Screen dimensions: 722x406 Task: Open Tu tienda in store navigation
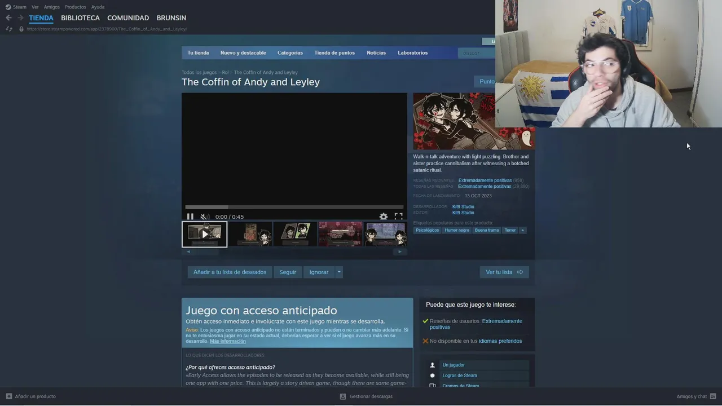pyautogui.click(x=198, y=52)
